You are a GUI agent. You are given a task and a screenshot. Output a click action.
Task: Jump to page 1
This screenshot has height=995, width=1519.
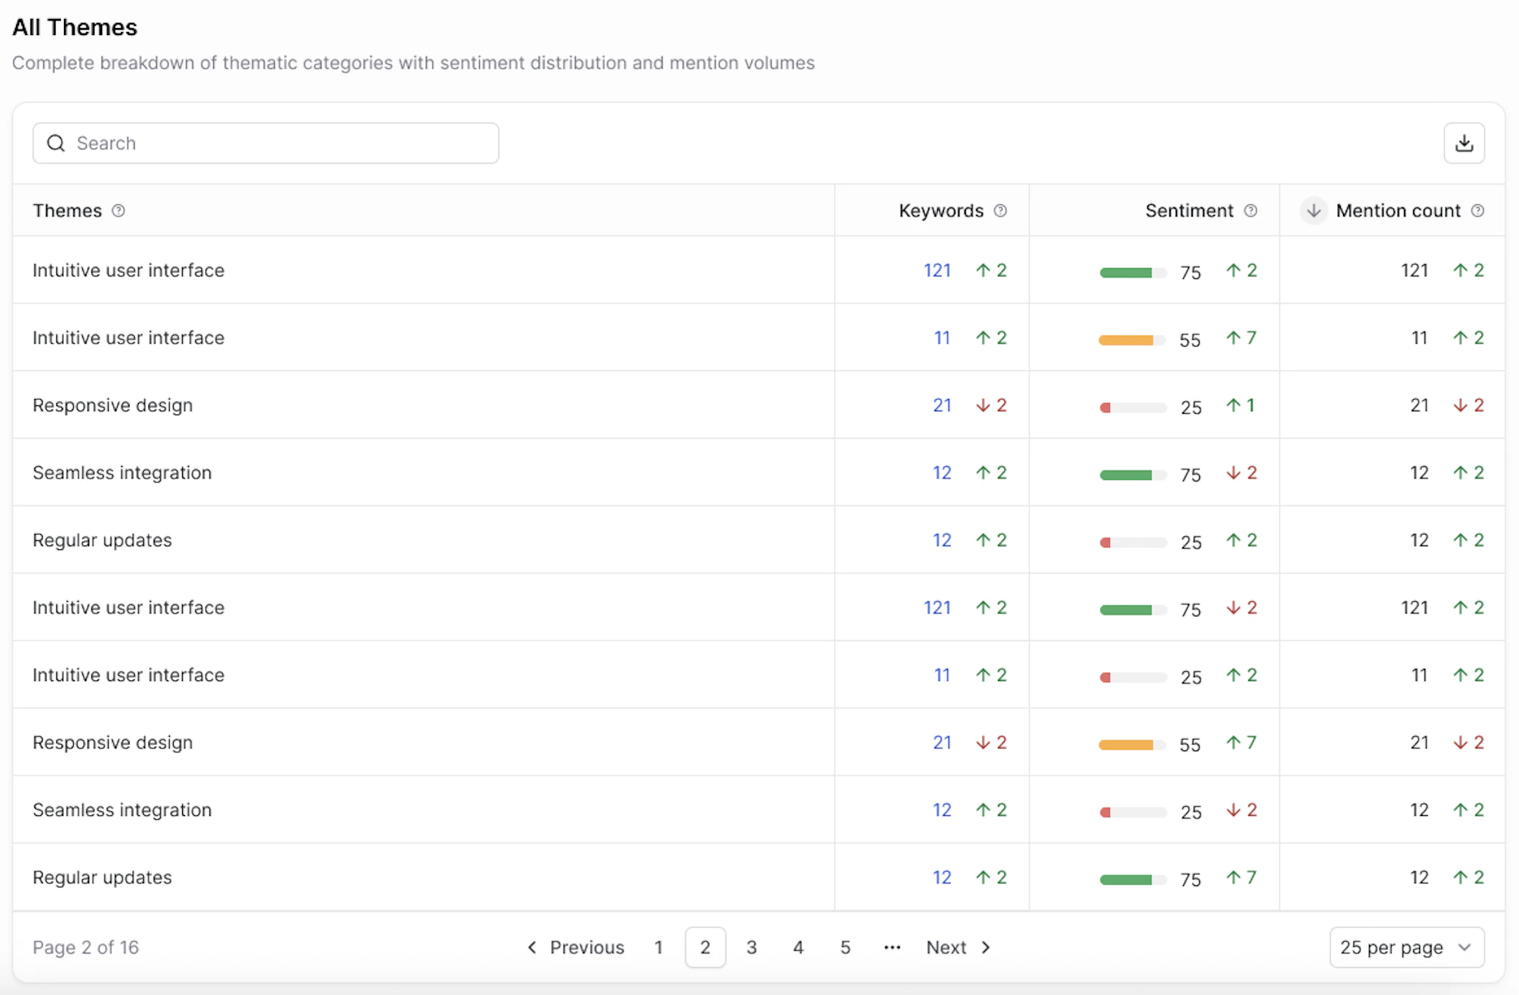(x=658, y=947)
